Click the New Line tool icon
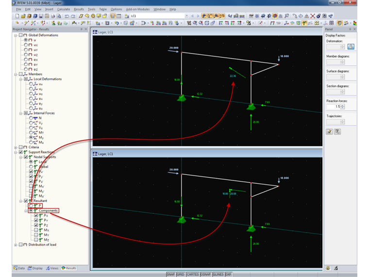The image size is (369, 277). (26, 23)
